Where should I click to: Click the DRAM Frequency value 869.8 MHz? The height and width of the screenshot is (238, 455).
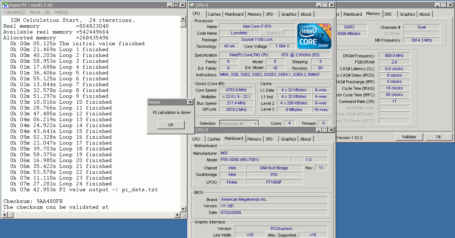point(394,56)
